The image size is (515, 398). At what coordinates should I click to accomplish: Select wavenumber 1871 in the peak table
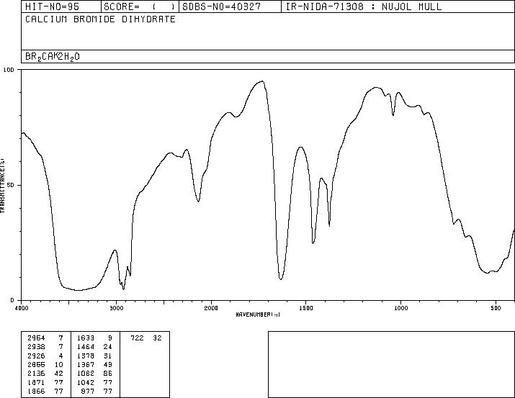click(36, 382)
